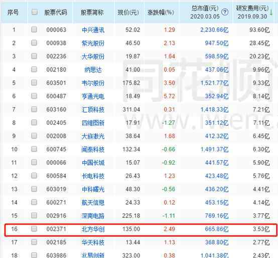Image resolution: width=278 pixels, height=258 pixels.
Task: Open the 中兴通讯 stock link
Action: pyautogui.click(x=93, y=30)
